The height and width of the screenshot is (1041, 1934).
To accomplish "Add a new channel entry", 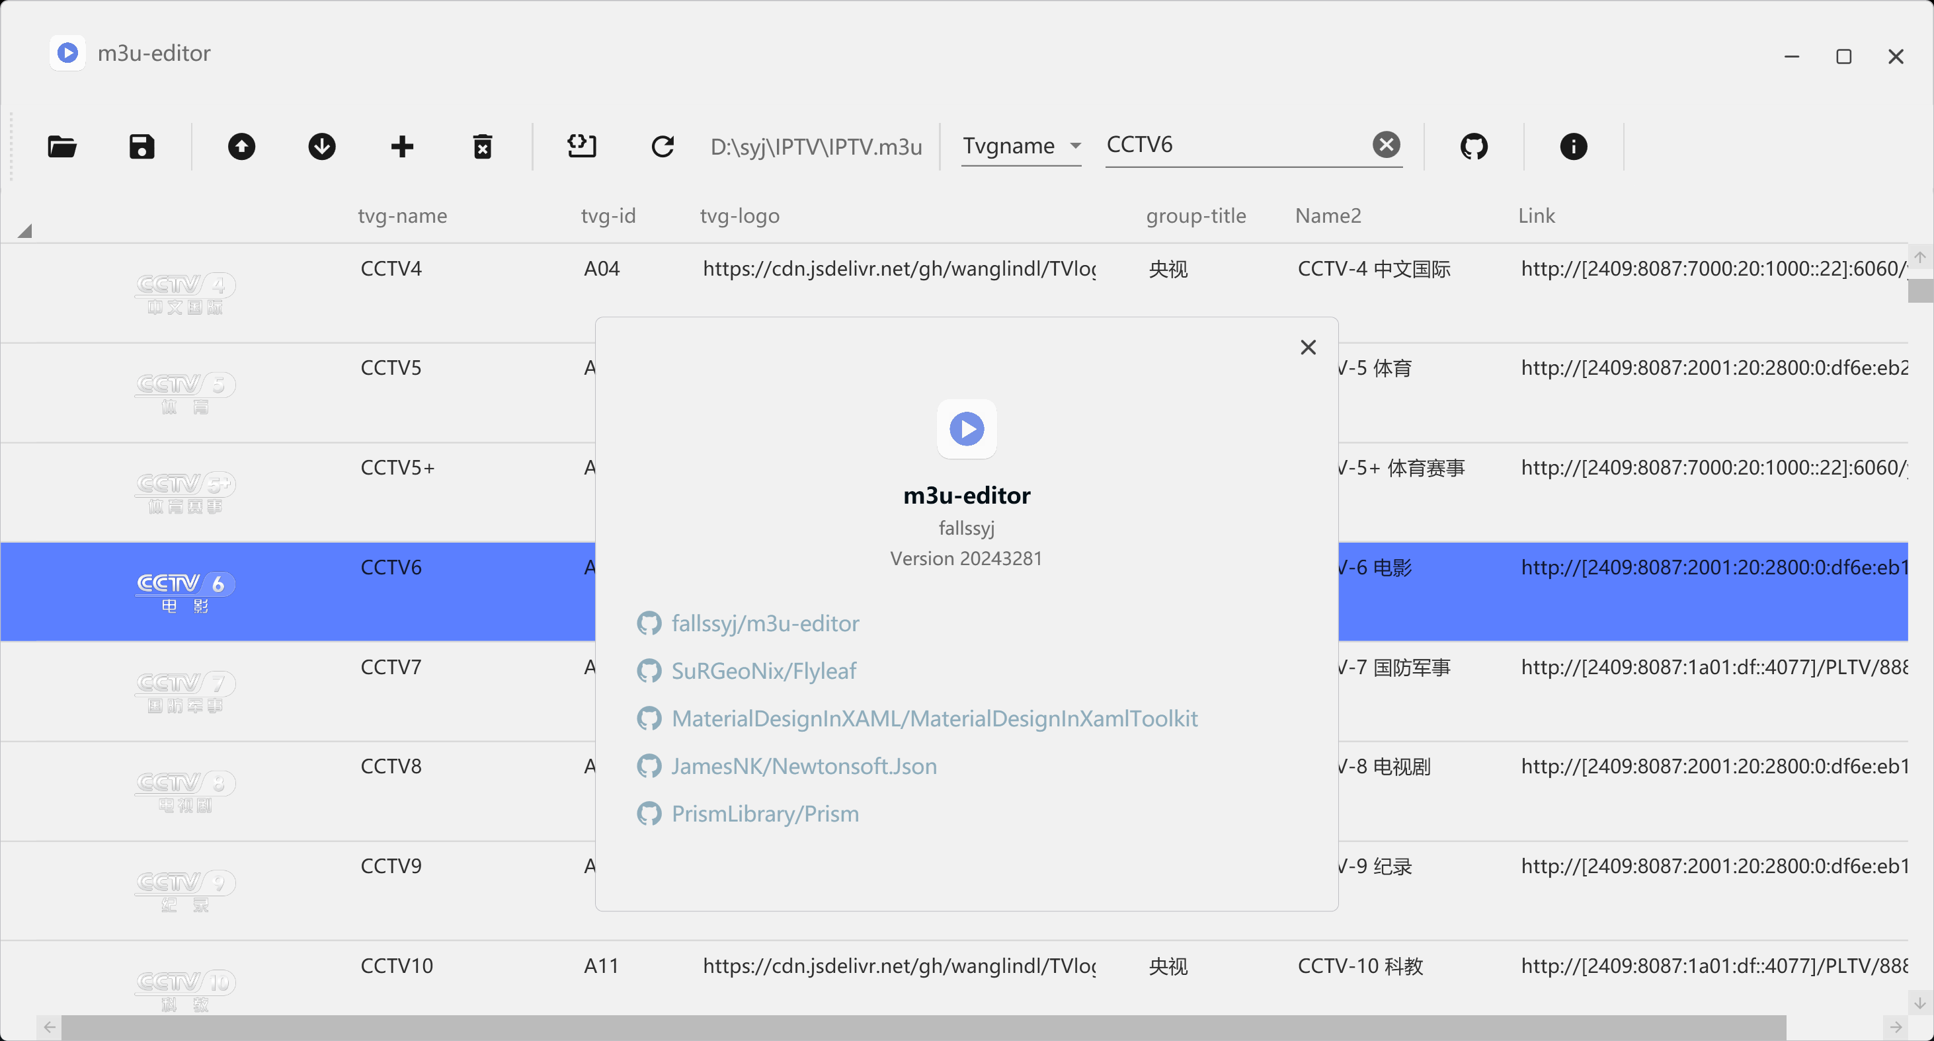I will (x=403, y=146).
